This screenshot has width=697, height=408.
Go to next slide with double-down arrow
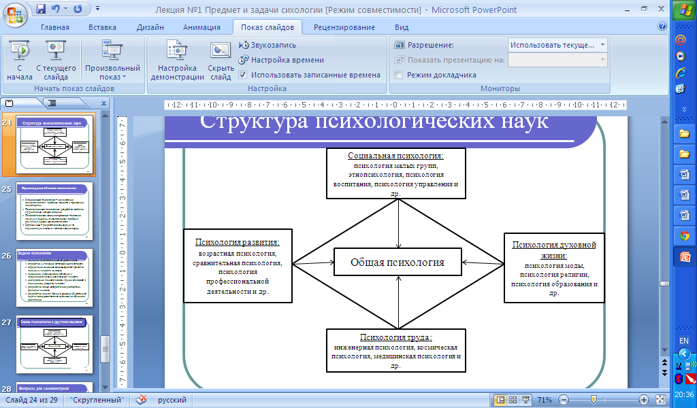[x=664, y=373]
